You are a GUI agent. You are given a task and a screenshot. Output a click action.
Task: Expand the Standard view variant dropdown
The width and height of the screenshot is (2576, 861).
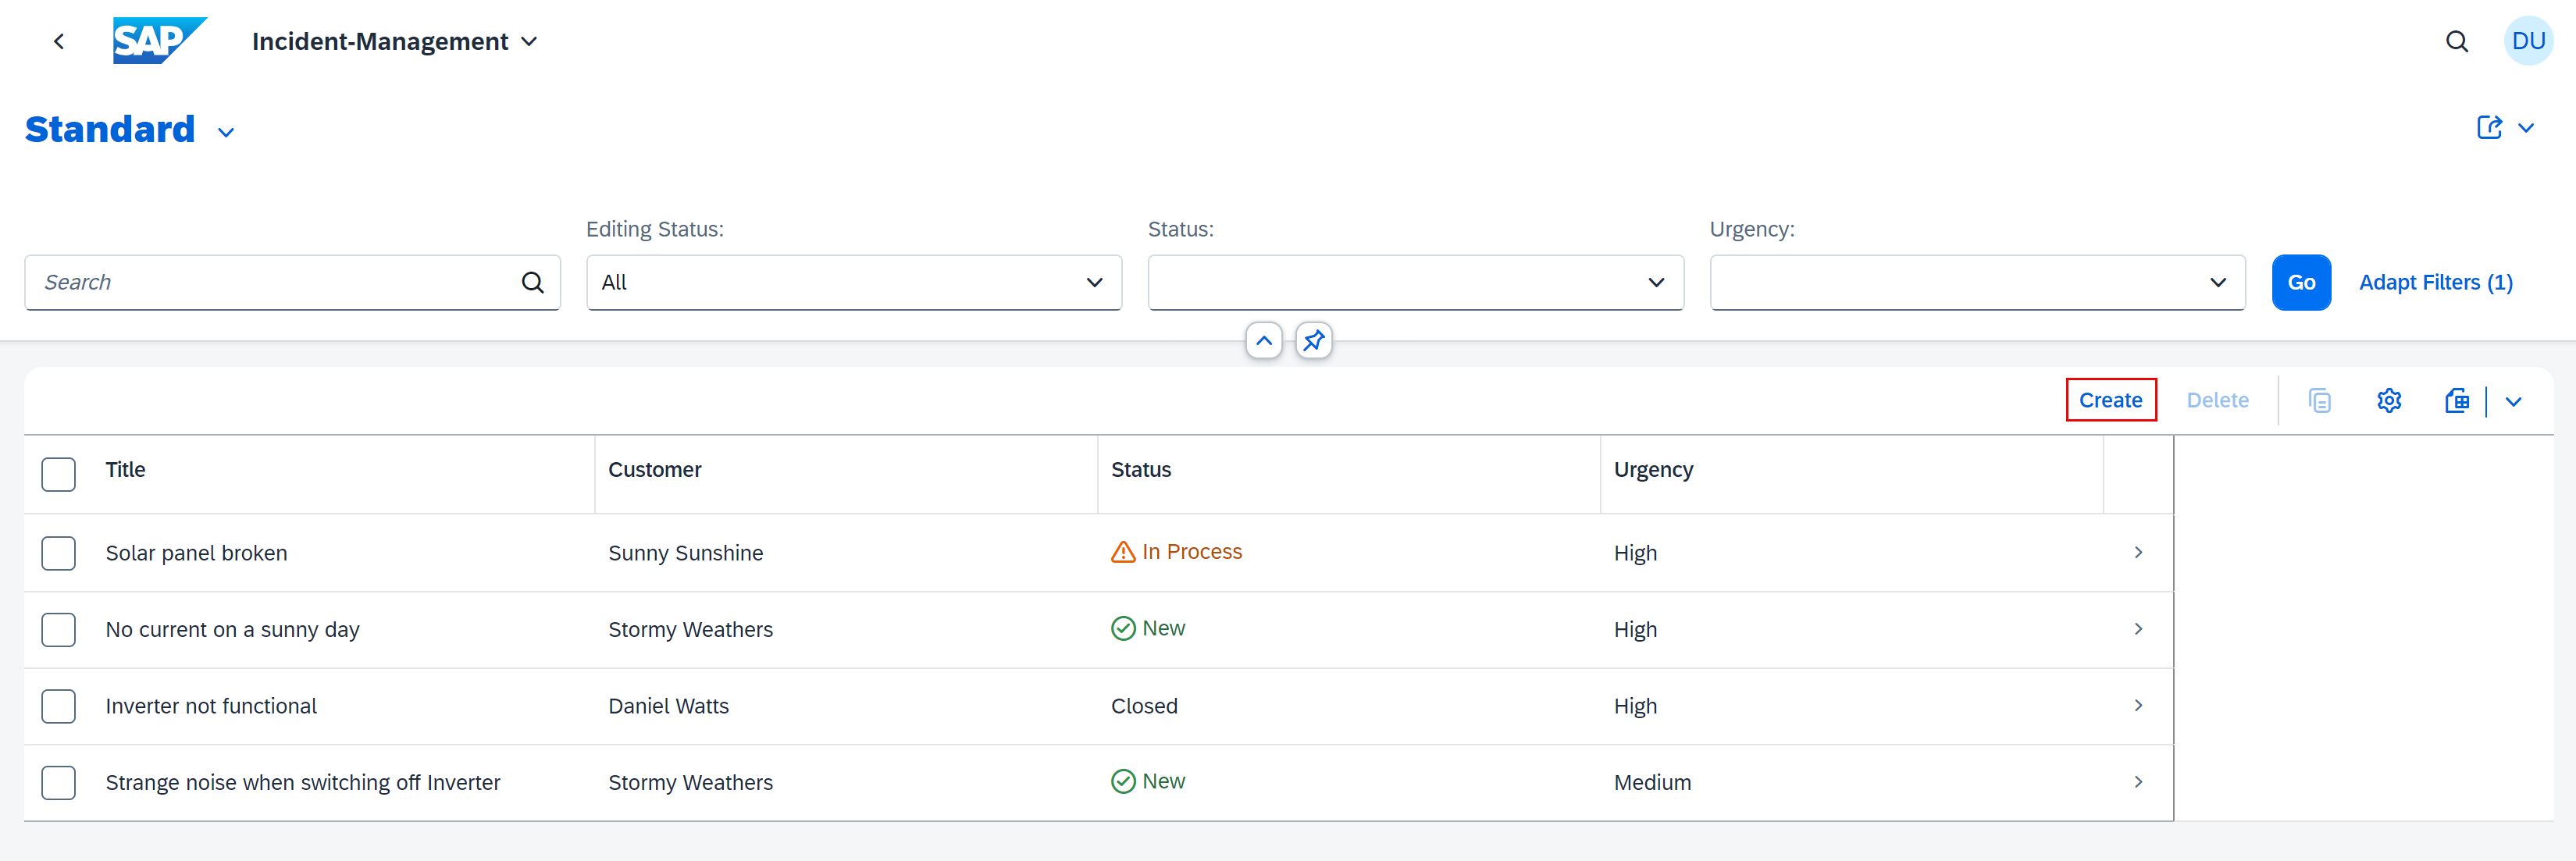click(x=226, y=132)
